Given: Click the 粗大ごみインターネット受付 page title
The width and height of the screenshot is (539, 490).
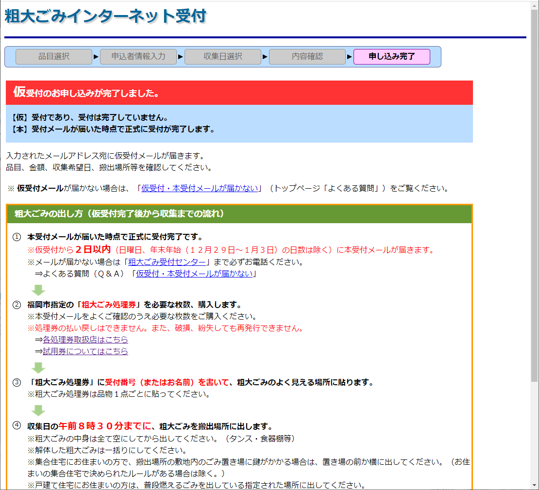Looking at the screenshot, I should click(x=105, y=16).
